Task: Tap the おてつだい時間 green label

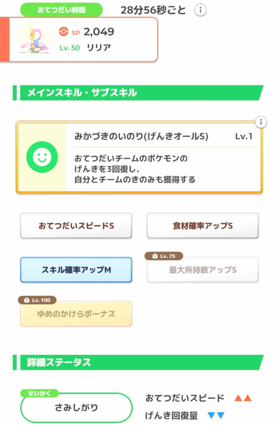Action: [61, 10]
